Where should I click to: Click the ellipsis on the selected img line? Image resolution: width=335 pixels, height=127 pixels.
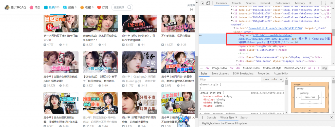[x=200, y=35]
